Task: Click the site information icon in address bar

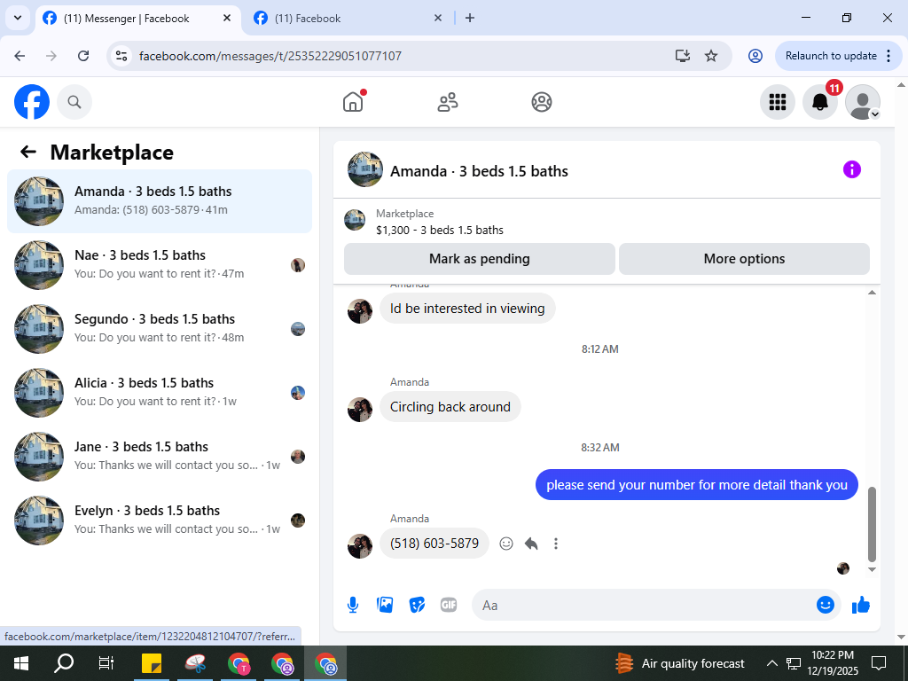Action: click(x=121, y=56)
